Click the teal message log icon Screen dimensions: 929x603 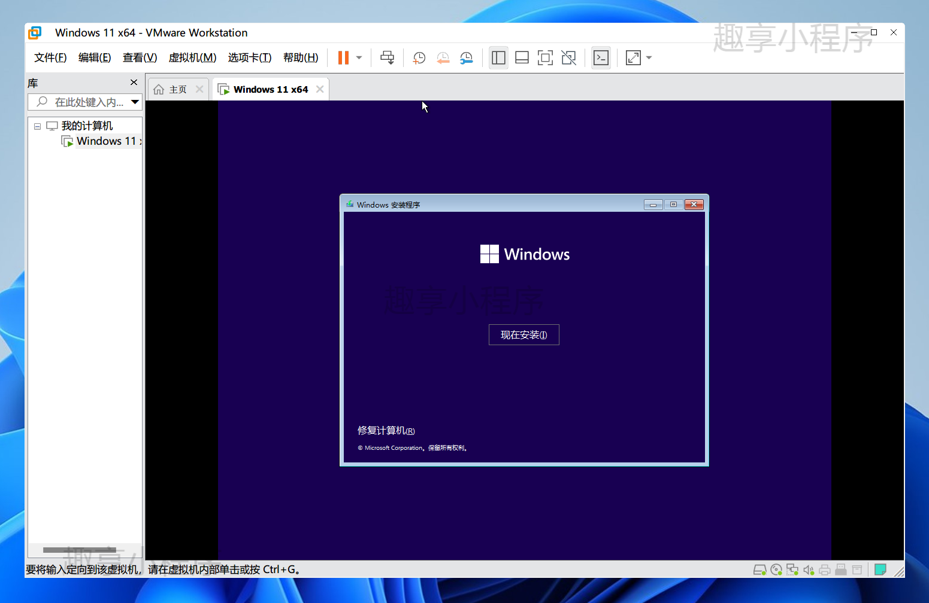[x=880, y=569]
